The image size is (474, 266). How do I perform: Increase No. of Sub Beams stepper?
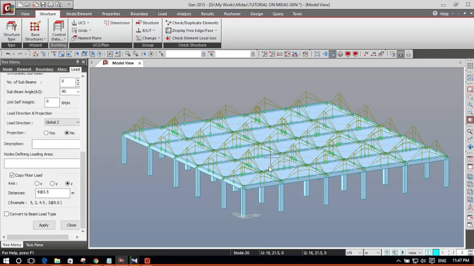pos(78,80)
